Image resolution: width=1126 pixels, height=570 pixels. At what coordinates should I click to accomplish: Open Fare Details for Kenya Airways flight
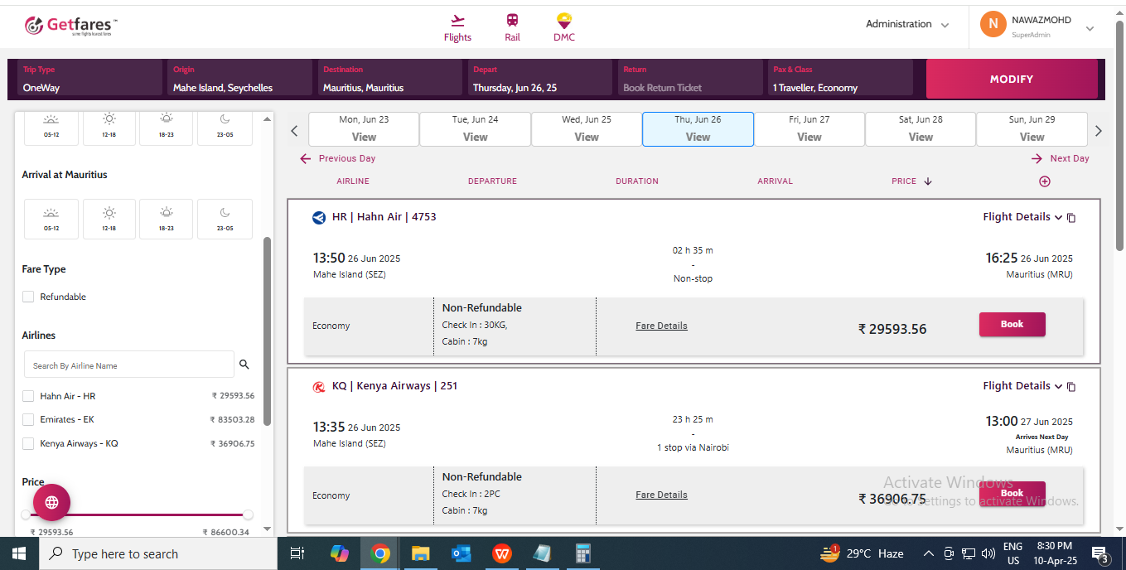(661, 495)
